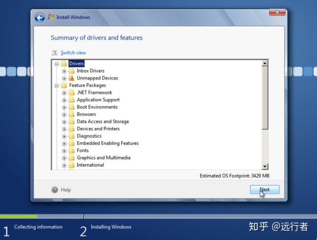This screenshot has width=317, height=240.
Task: Select the Drivers tree item
Action: click(77, 64)
